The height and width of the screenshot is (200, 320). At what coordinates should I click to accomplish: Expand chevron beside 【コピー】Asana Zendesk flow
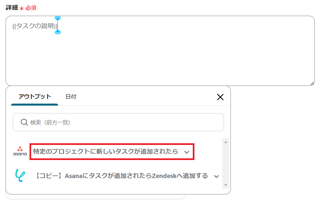(x=216, y=176)
